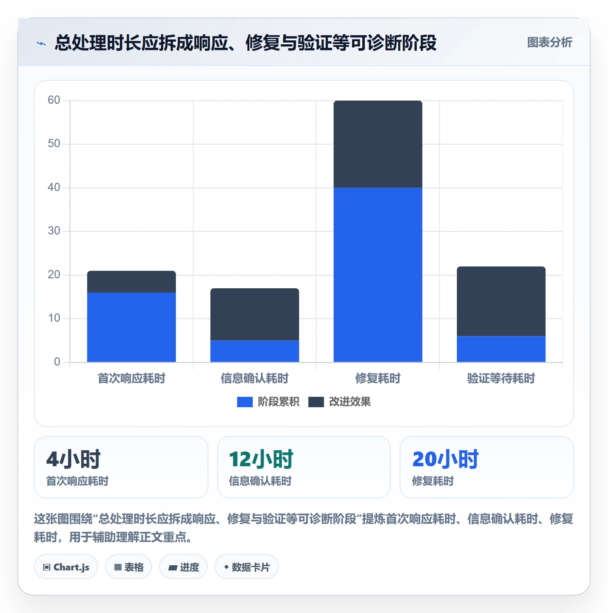Click the dark bar segment for 首次响应耗时
The height and width of the screenshot is (613, 608).
point(132,282)
